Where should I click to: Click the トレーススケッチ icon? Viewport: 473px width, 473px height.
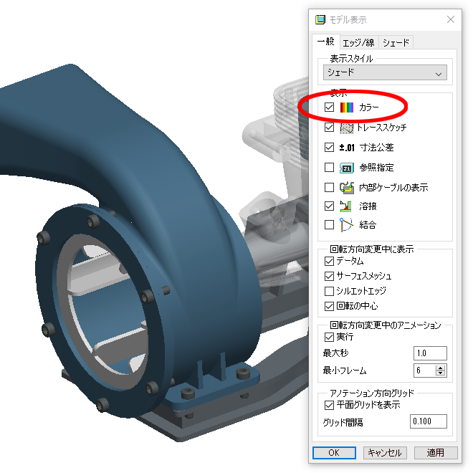pos(347,128)
